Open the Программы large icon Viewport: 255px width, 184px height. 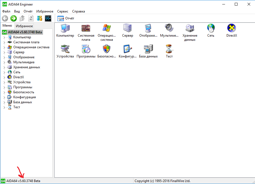tap(86, 51)
